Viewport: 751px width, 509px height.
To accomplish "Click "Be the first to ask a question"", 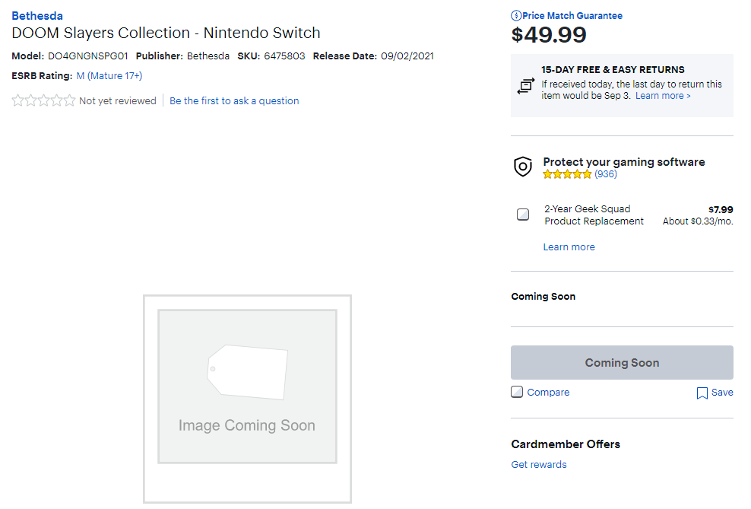I will (x=234, y=100).
